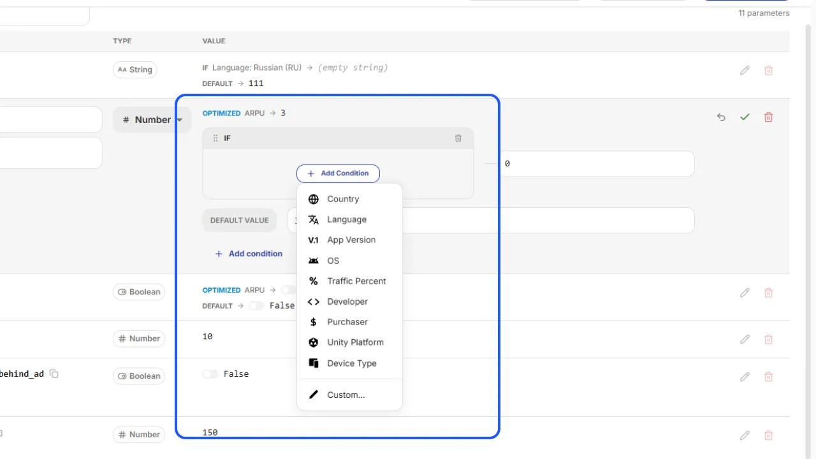Choose App Version condition
This screenshot has height=459, width=816.
pyautogui.click(x=349, y=240)
